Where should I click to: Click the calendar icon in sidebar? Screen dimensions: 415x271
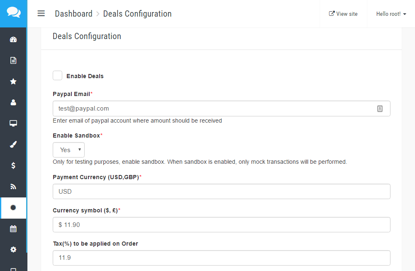tap(13, 229)
